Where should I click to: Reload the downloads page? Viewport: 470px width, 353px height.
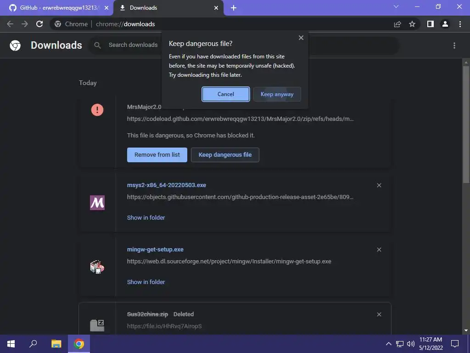[x=39, y=24]
